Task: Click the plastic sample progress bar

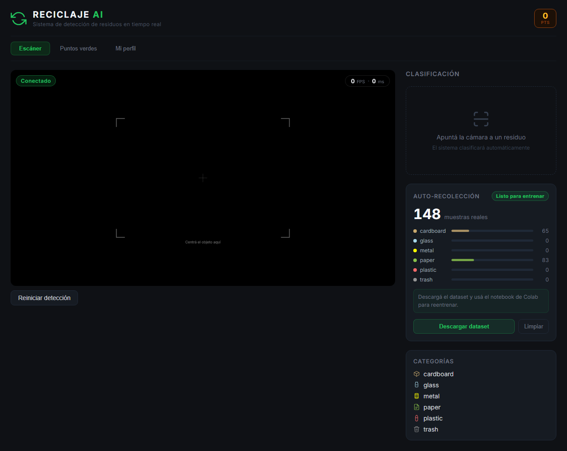Action: tap(492, 270)
